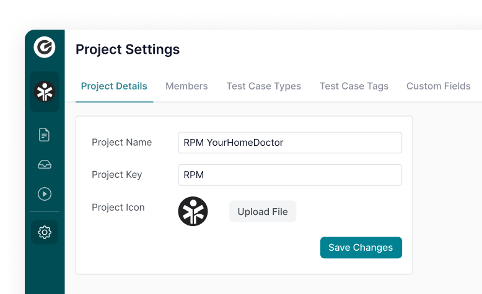
Task: Save the project with Save Changes
Action: pos(361,248)
